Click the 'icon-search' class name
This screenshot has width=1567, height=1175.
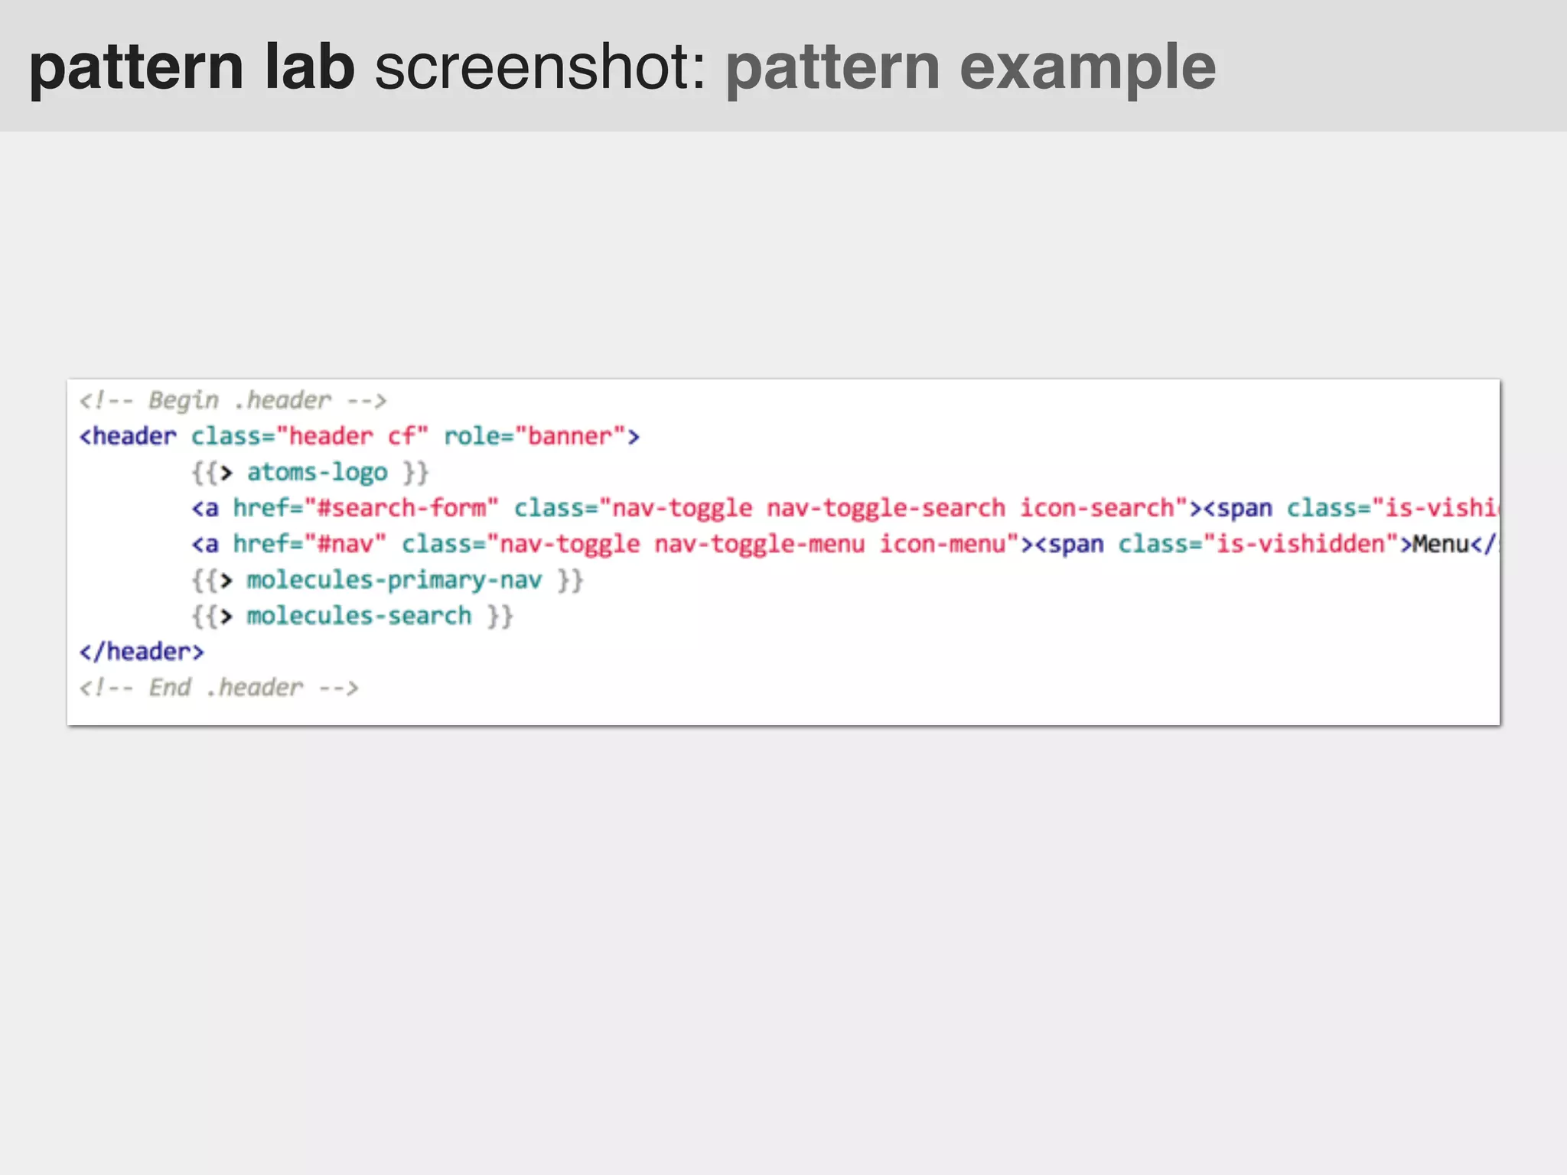[1097, 508]
